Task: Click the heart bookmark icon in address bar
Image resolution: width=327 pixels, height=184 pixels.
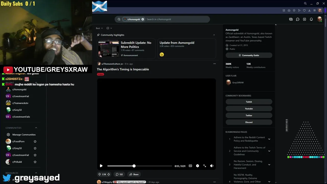Action: click(x=304, y=10)
